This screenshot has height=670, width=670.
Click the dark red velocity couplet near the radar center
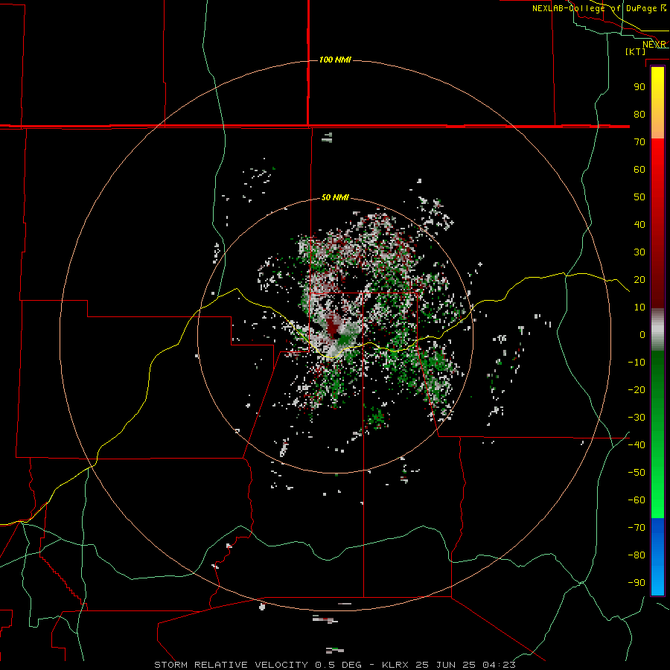pos(333,326)
